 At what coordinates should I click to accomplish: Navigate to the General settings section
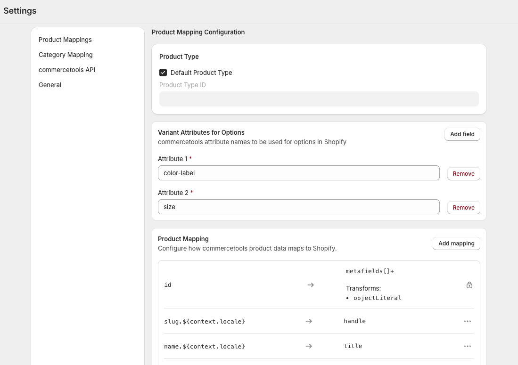coord(50,85)
